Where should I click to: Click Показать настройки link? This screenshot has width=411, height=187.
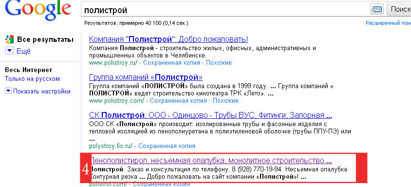pos(42,91)
